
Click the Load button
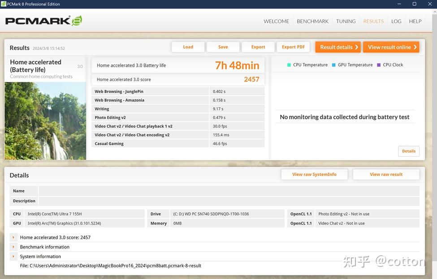[188, 47]
